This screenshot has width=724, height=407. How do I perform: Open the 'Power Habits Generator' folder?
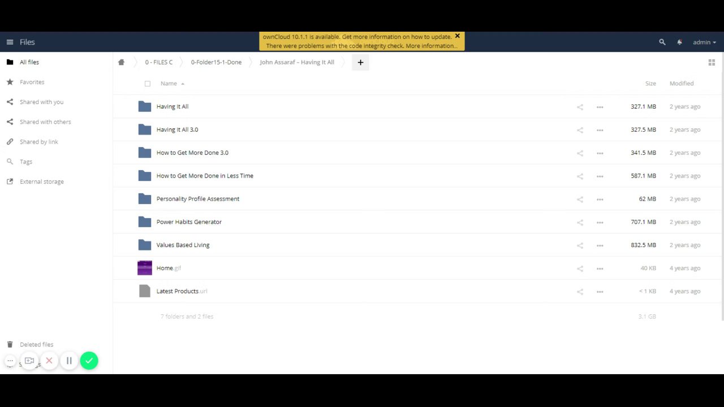click(x=189, y=222)
